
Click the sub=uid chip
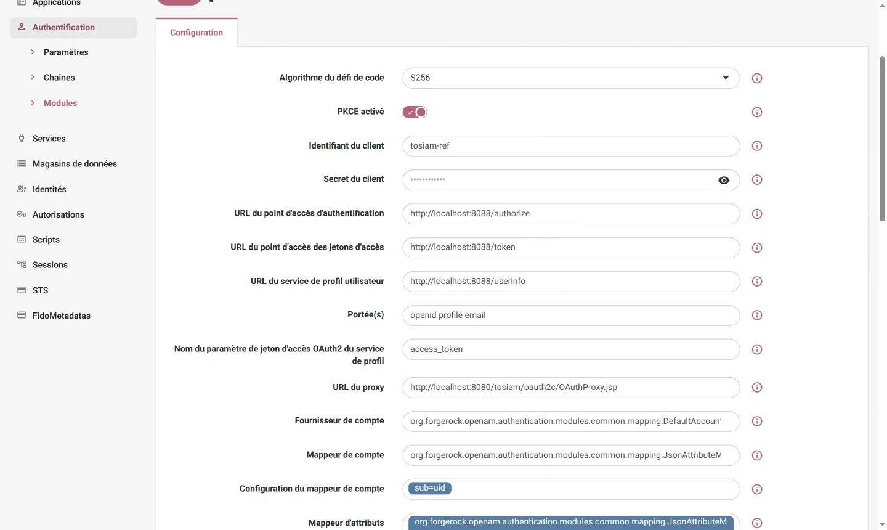tap(430, 488)
